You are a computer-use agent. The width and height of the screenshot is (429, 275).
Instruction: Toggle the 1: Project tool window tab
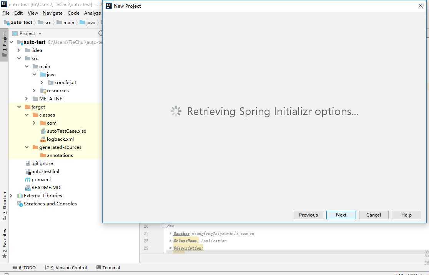[4, 45]
